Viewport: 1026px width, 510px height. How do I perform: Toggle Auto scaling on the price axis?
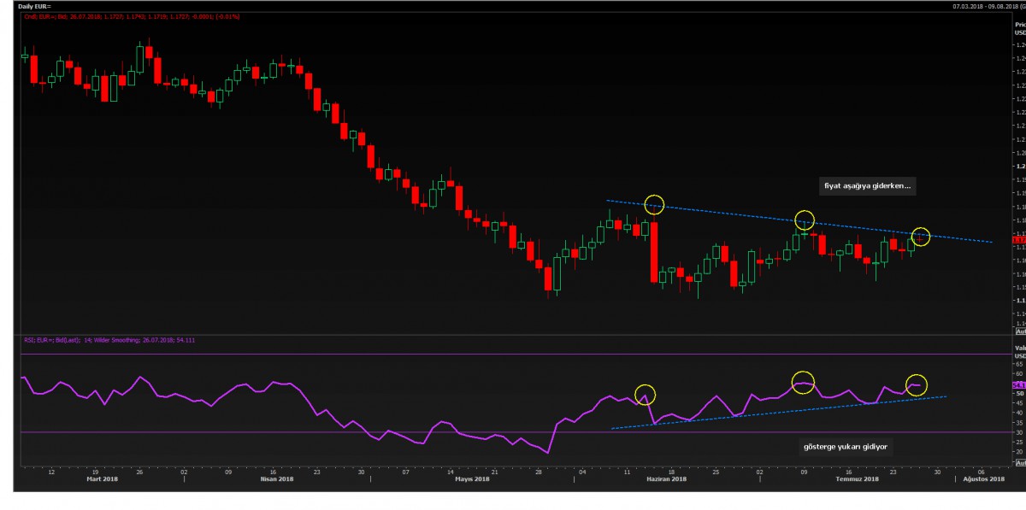coord(1018,331)
